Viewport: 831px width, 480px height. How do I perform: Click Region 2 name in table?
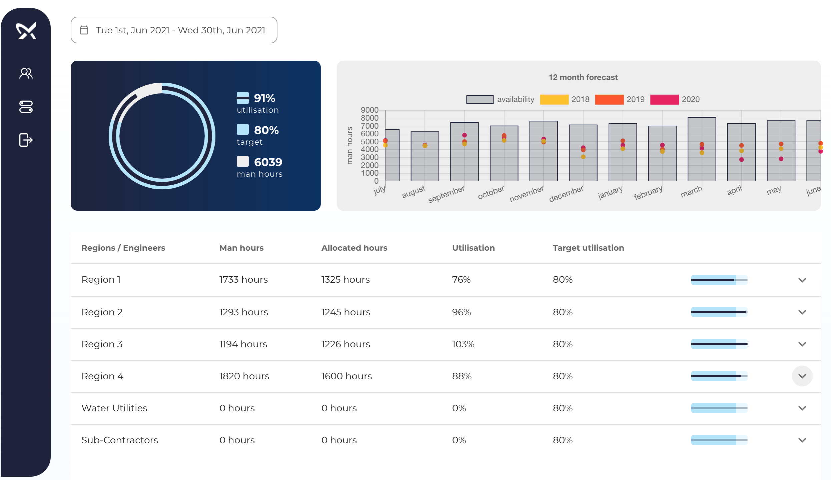[102, 312]
